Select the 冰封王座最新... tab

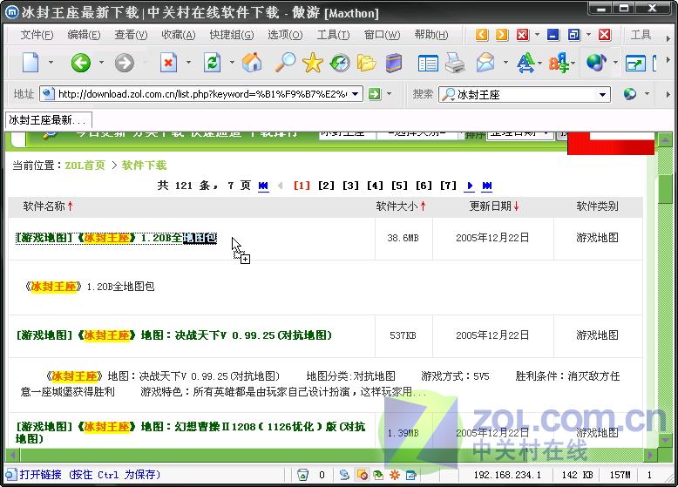(49, 119)
